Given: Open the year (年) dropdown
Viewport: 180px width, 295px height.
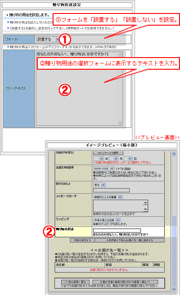Looking at the screenshot, I should pyautogui.click(x=99, y=159).
